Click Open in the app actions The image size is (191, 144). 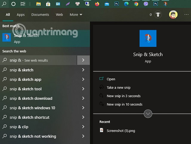[111, 79]
